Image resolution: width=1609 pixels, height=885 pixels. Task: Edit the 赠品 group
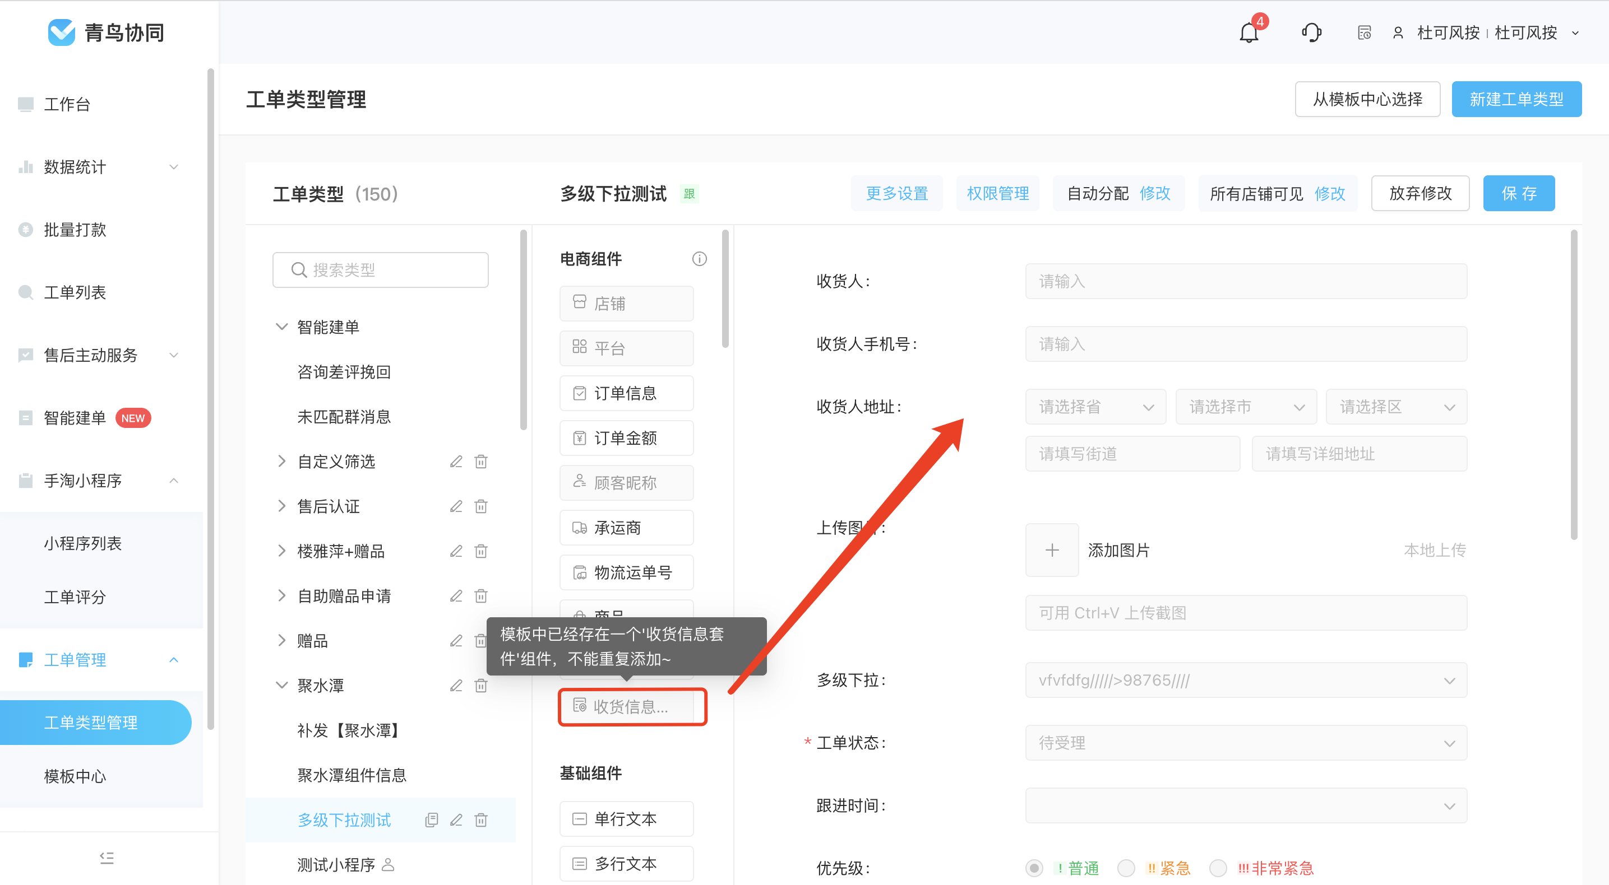point(456,641)
